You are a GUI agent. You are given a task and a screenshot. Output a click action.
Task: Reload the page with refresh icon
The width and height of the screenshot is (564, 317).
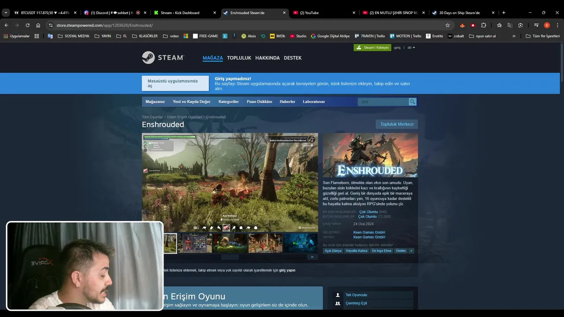tap(27, 25)
